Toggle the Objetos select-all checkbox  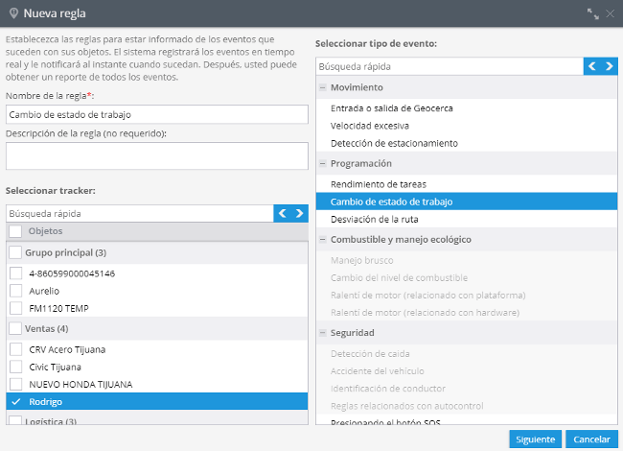click(15, 231)
